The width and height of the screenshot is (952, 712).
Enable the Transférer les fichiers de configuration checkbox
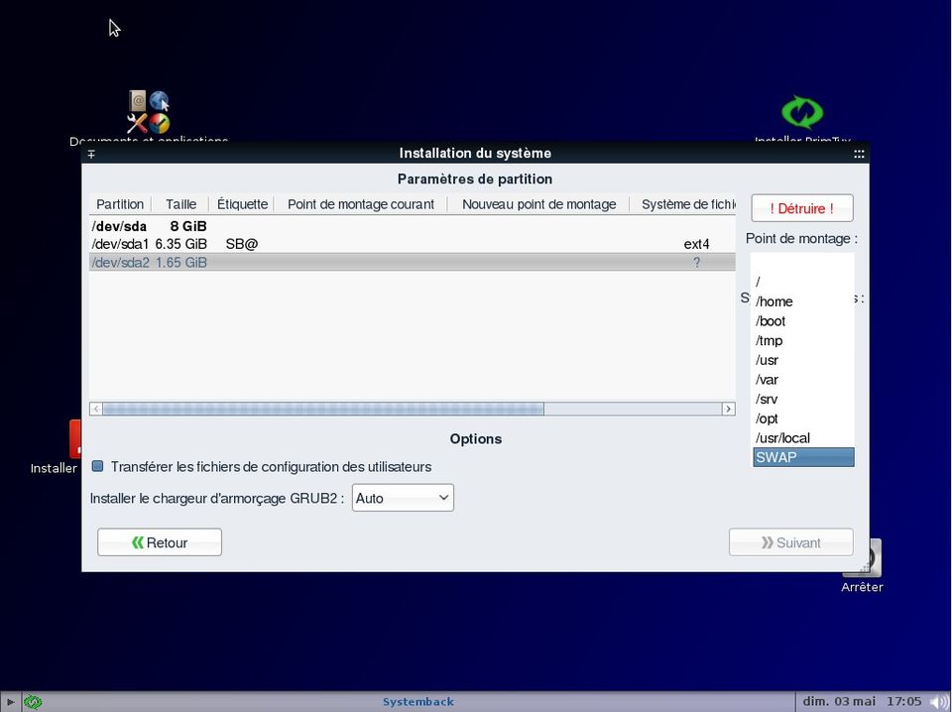tap(97, 466)
